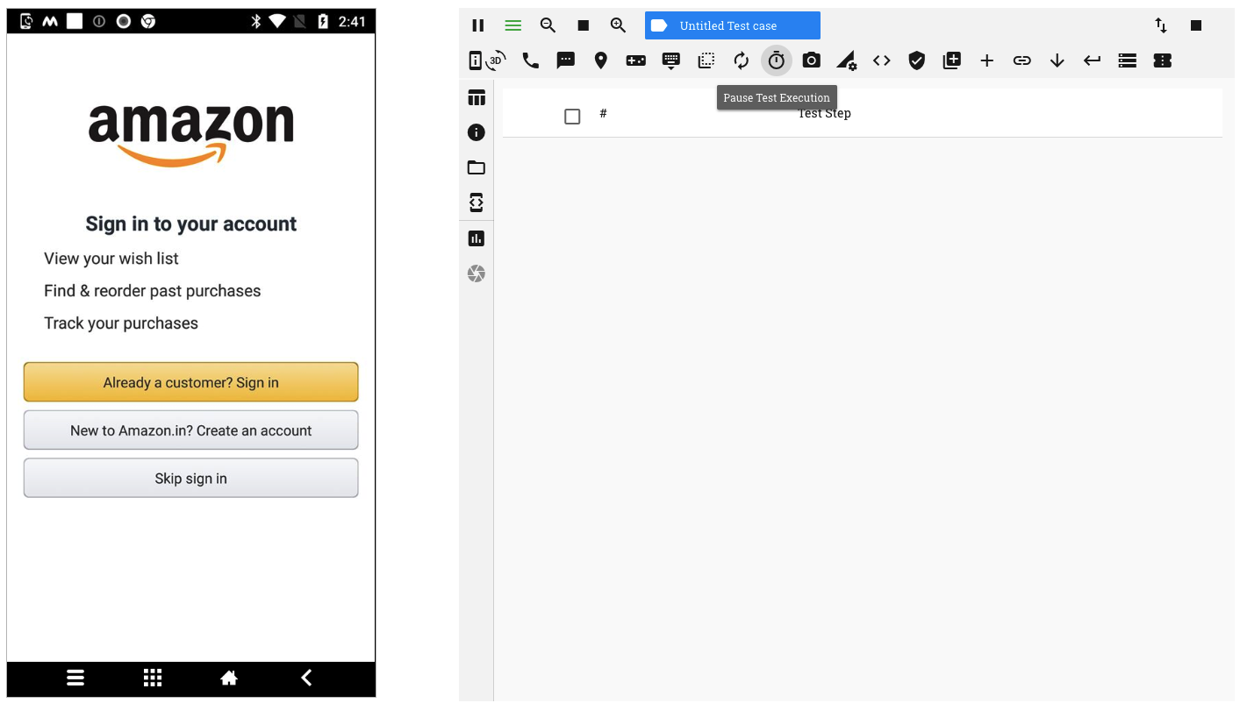Click the Untitled Test case name field

(733, 25)
